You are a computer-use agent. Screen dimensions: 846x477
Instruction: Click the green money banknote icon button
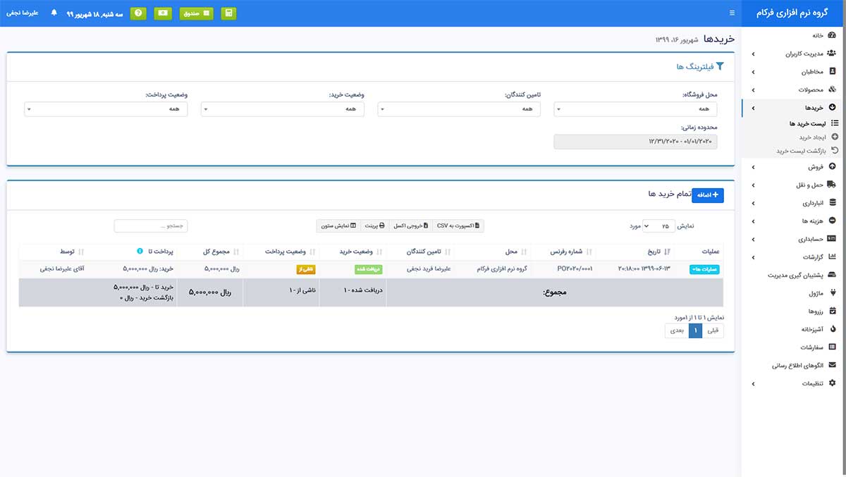click(163, 13)
